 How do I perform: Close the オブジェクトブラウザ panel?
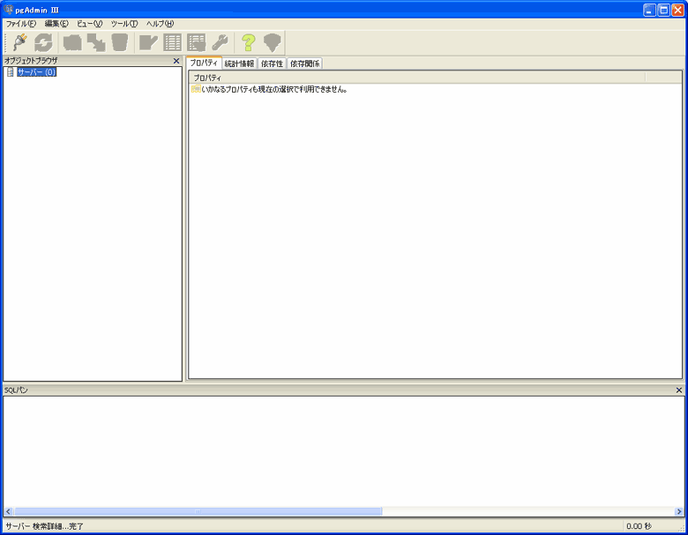click(176, 61)
